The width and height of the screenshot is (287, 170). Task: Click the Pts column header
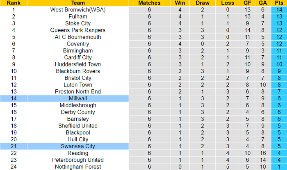(x=278, y=3)
